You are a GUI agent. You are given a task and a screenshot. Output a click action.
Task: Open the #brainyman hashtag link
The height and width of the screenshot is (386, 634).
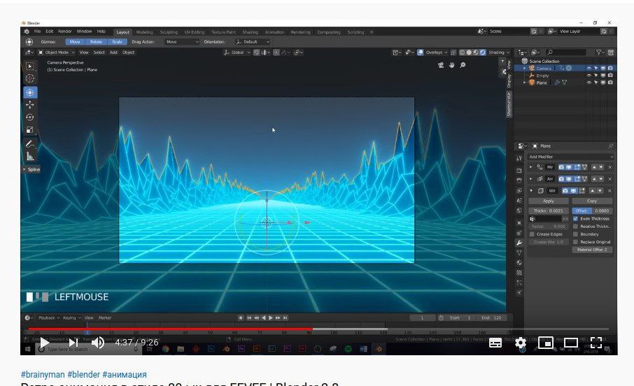43,374
